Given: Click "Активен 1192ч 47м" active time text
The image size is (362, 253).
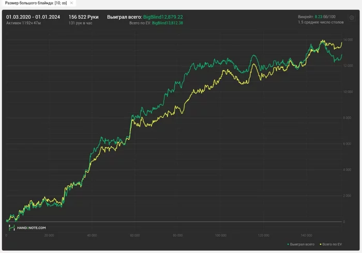Looking at the screenshot, I should [x=23, y=23].
